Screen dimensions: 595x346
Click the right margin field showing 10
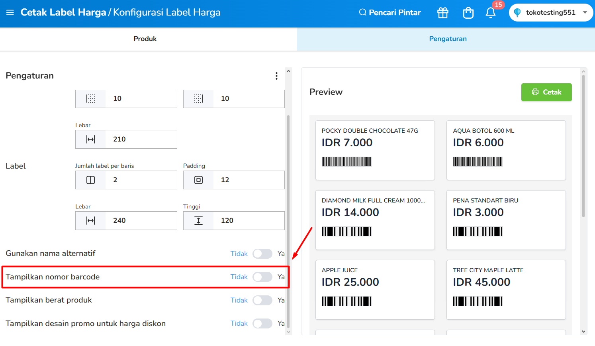tap(234, 98)
